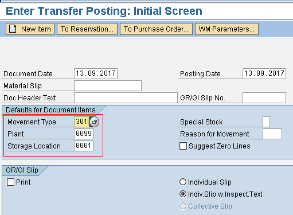Screen dimensions: 293x215
Task: Click the Movement Type input field
Action: point(82,122)
